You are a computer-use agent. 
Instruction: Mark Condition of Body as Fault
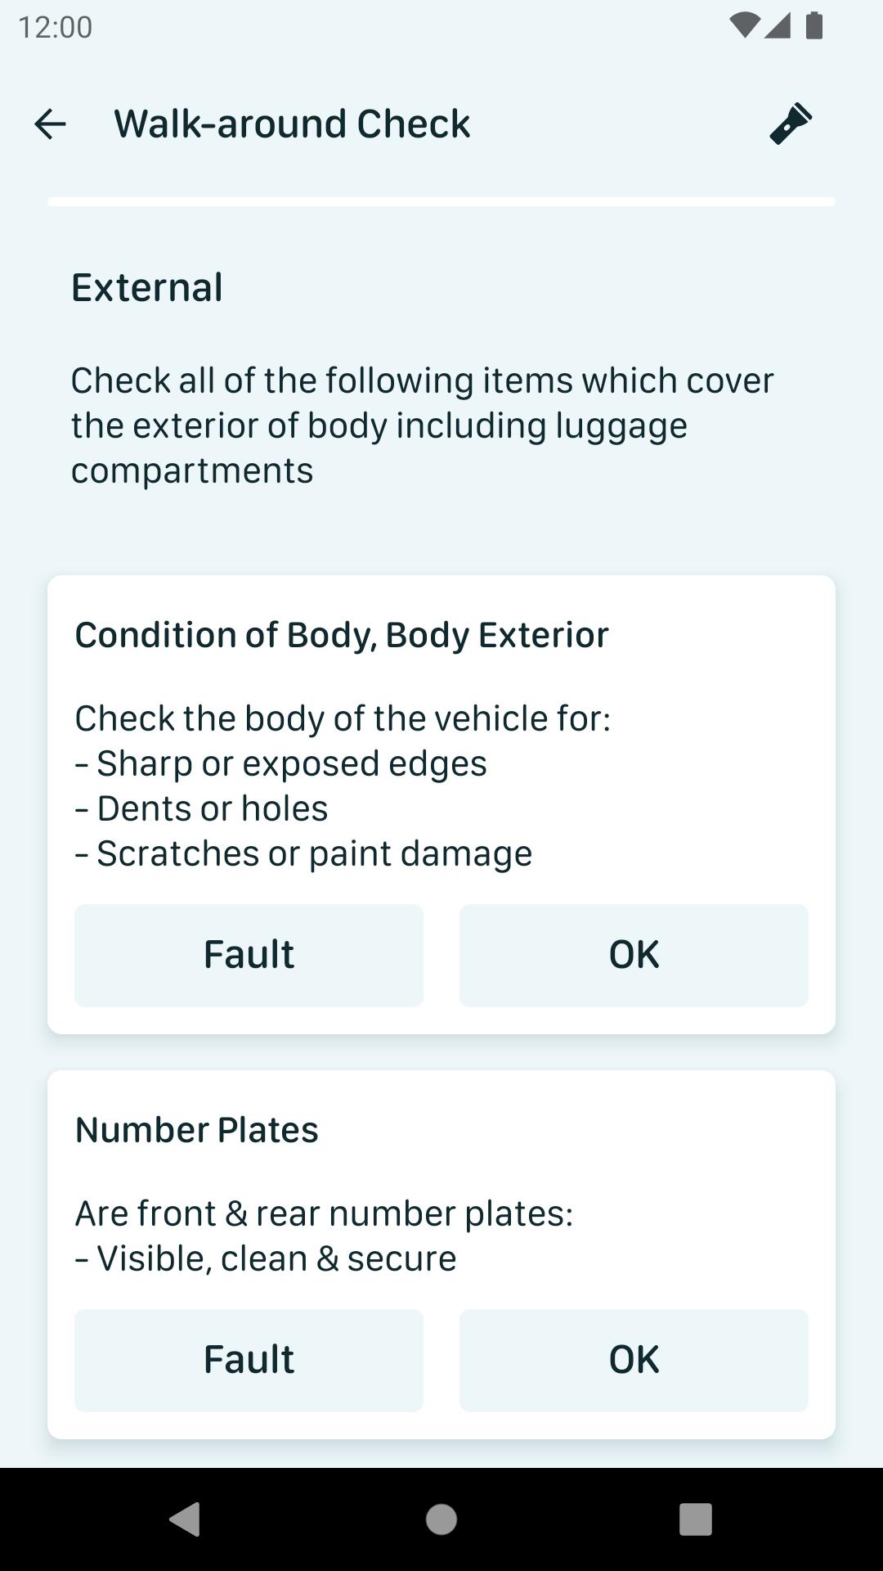point(249,953)
